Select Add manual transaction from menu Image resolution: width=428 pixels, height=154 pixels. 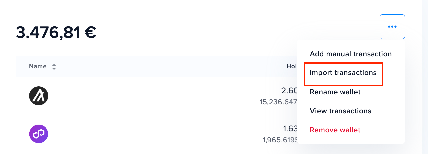pyautogui.click(x=351, y=54)
